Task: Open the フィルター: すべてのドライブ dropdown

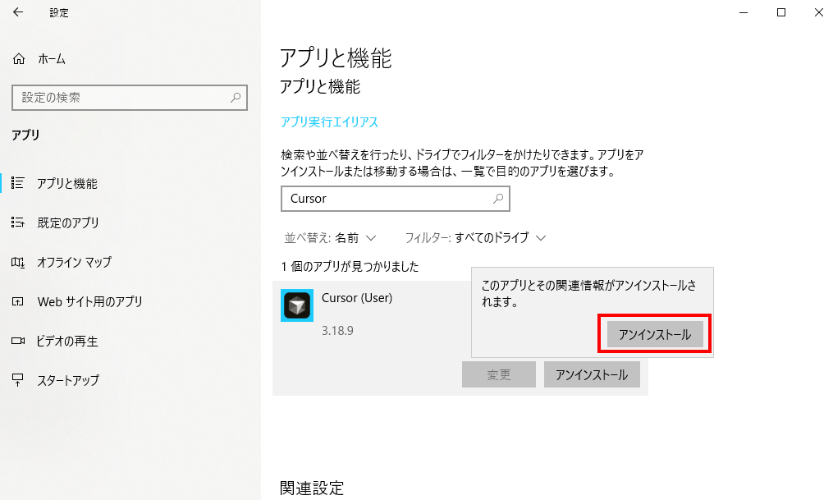Action: (475, 237)
